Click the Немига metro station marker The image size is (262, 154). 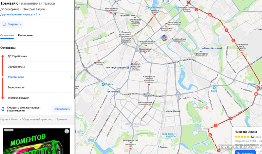click(x=155, y=14)
